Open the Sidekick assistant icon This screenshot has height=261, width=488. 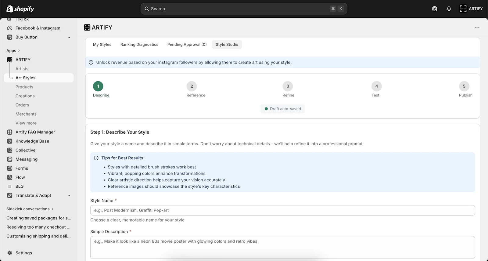click(435, 9)
